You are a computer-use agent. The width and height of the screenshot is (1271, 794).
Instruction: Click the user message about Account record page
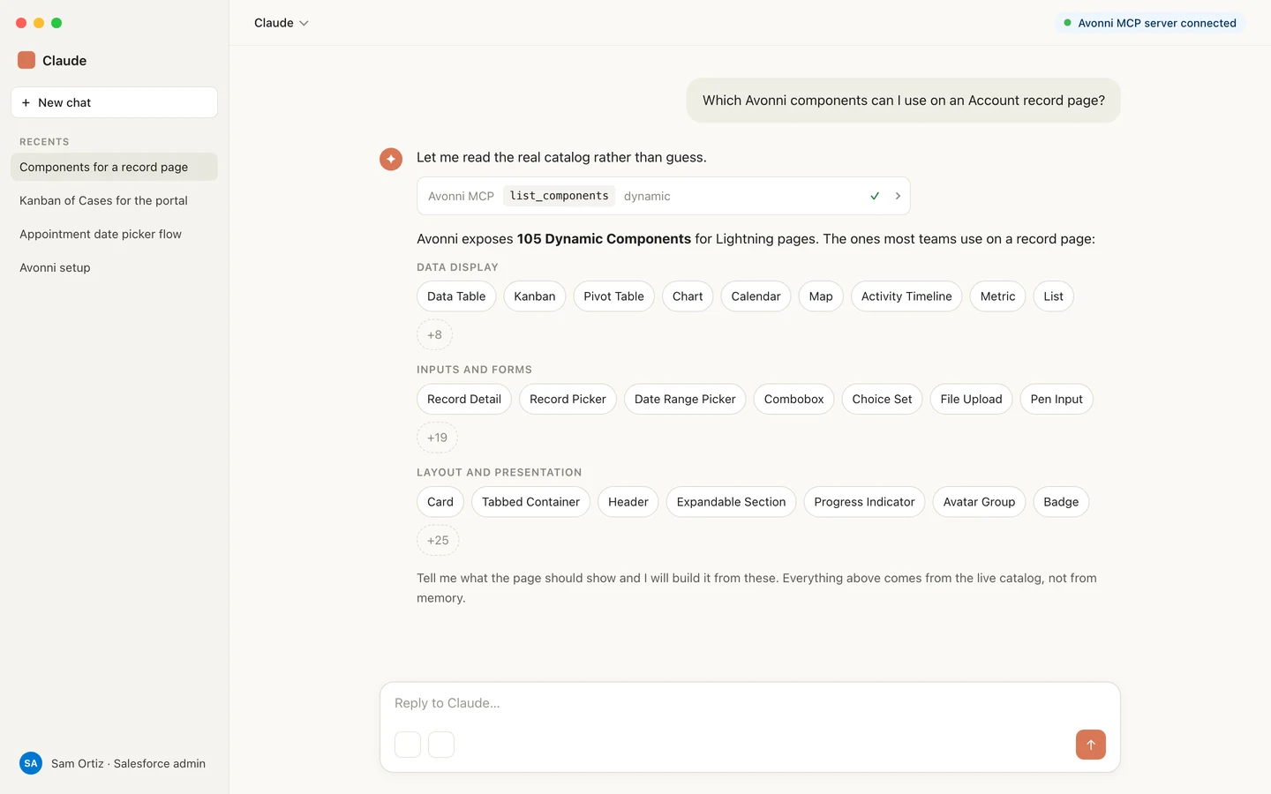(x=903, y=101)
